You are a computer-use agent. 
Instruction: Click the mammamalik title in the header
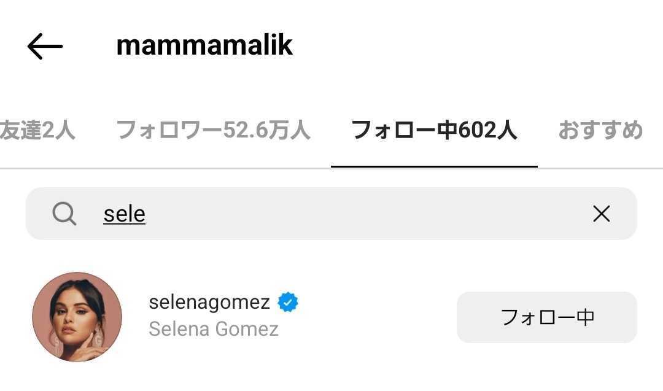pyautogui.click(x=204, y=45)
